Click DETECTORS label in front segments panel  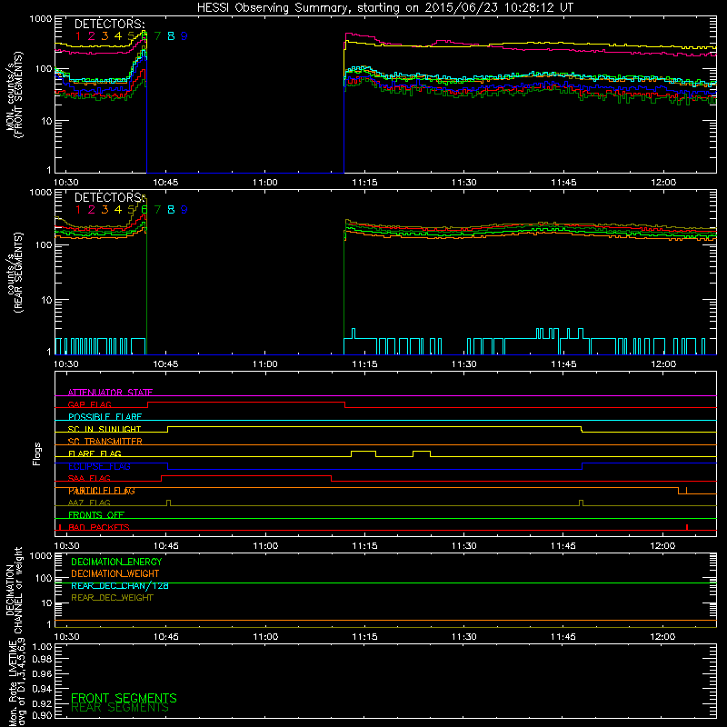coord(110,25)
